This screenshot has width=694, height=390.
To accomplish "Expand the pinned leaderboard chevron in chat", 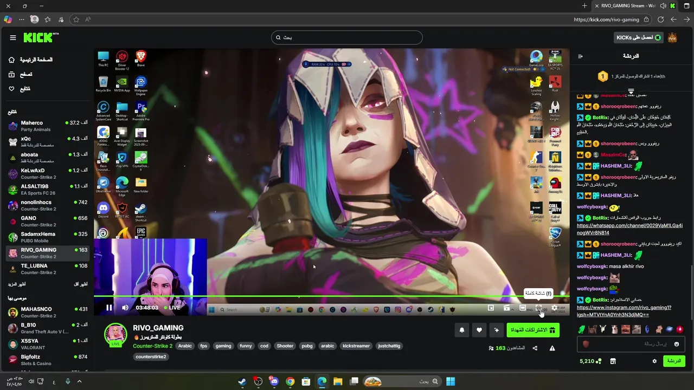I will pos(631,91).
